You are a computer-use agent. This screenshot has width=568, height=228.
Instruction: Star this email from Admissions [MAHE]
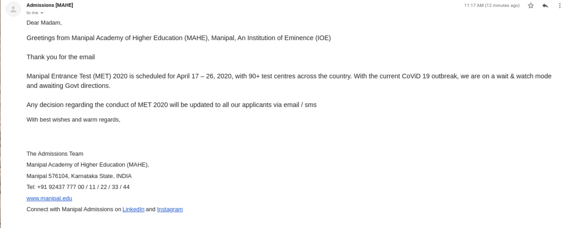530,5
